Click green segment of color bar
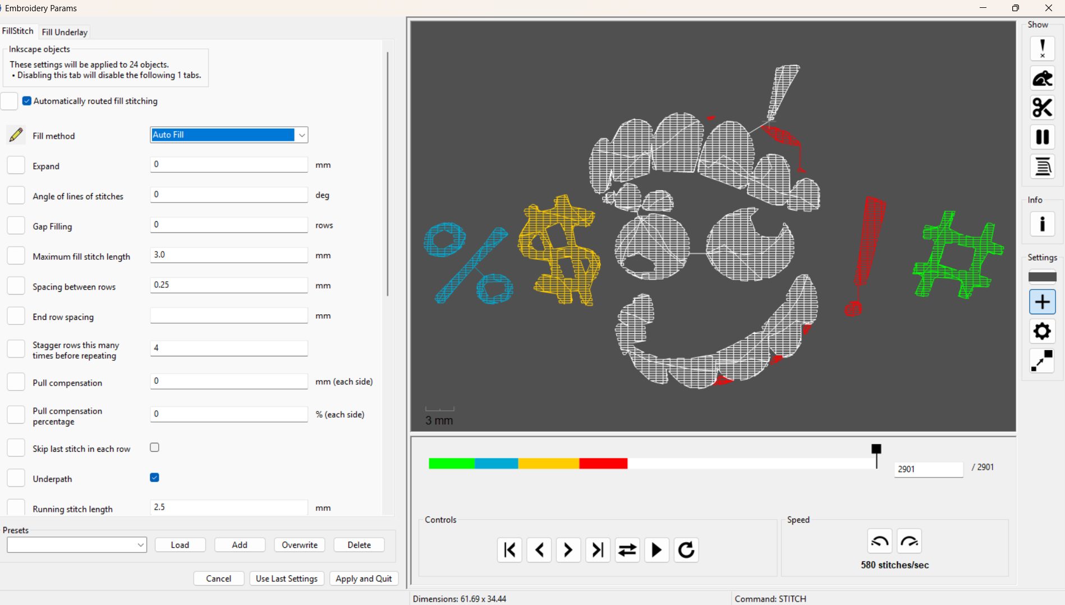 pyautogui.click(x=452, y=464)
